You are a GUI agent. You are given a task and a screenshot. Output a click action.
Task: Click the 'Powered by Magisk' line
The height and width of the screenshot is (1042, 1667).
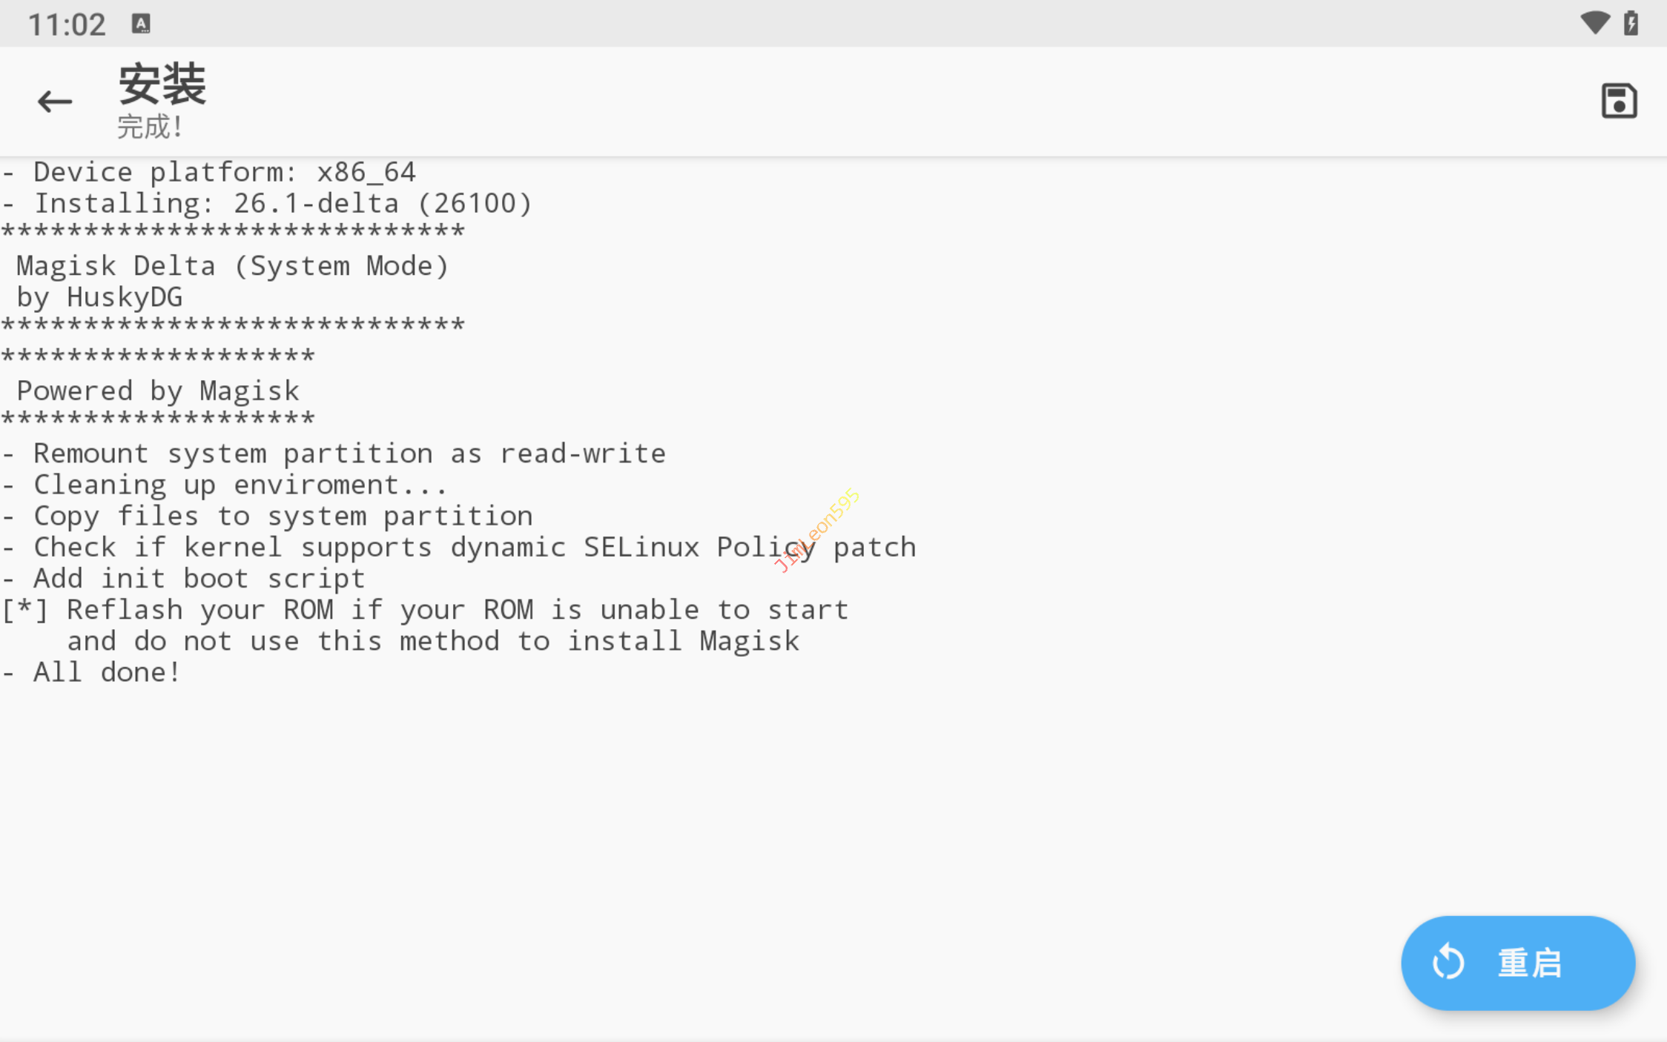(158, 391)
